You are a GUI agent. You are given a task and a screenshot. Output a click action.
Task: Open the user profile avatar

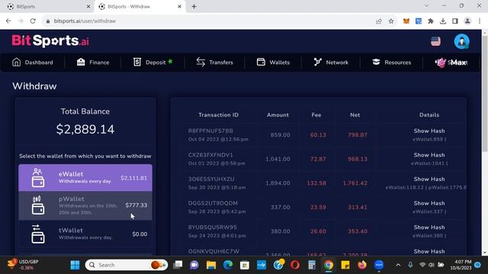[x=461, y=41]
